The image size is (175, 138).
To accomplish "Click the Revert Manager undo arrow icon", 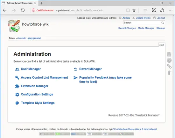I will (x=75, y=69).
